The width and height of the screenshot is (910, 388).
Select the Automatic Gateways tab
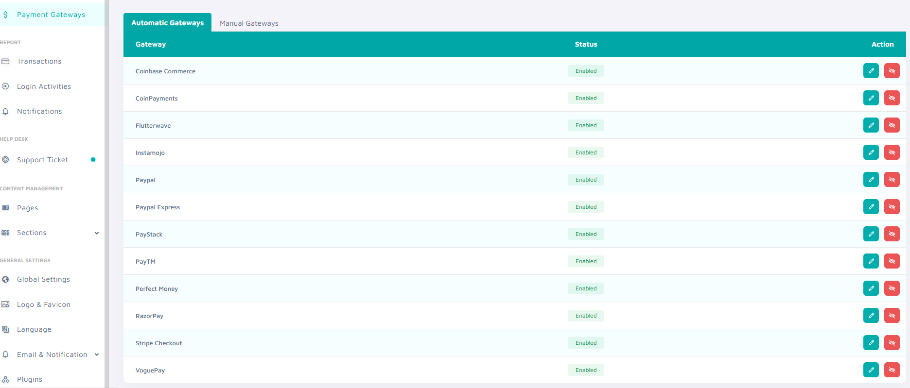tap(167, 23)
